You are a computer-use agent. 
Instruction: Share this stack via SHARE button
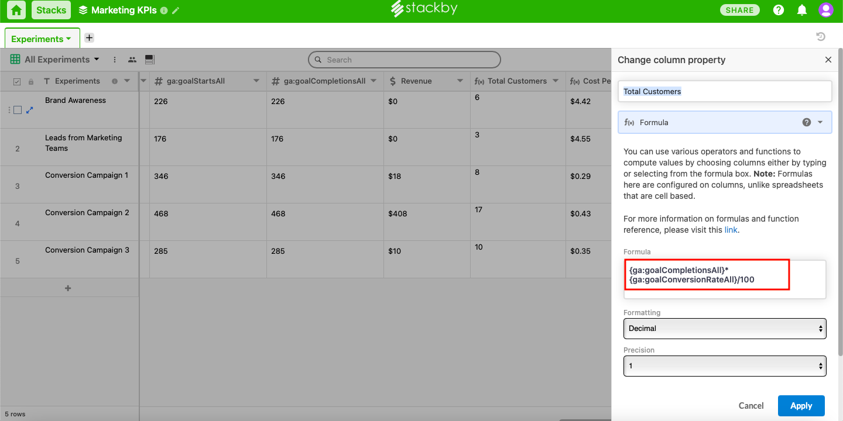click(739, 10)
